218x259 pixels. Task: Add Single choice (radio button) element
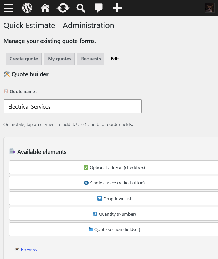point(114,183)
